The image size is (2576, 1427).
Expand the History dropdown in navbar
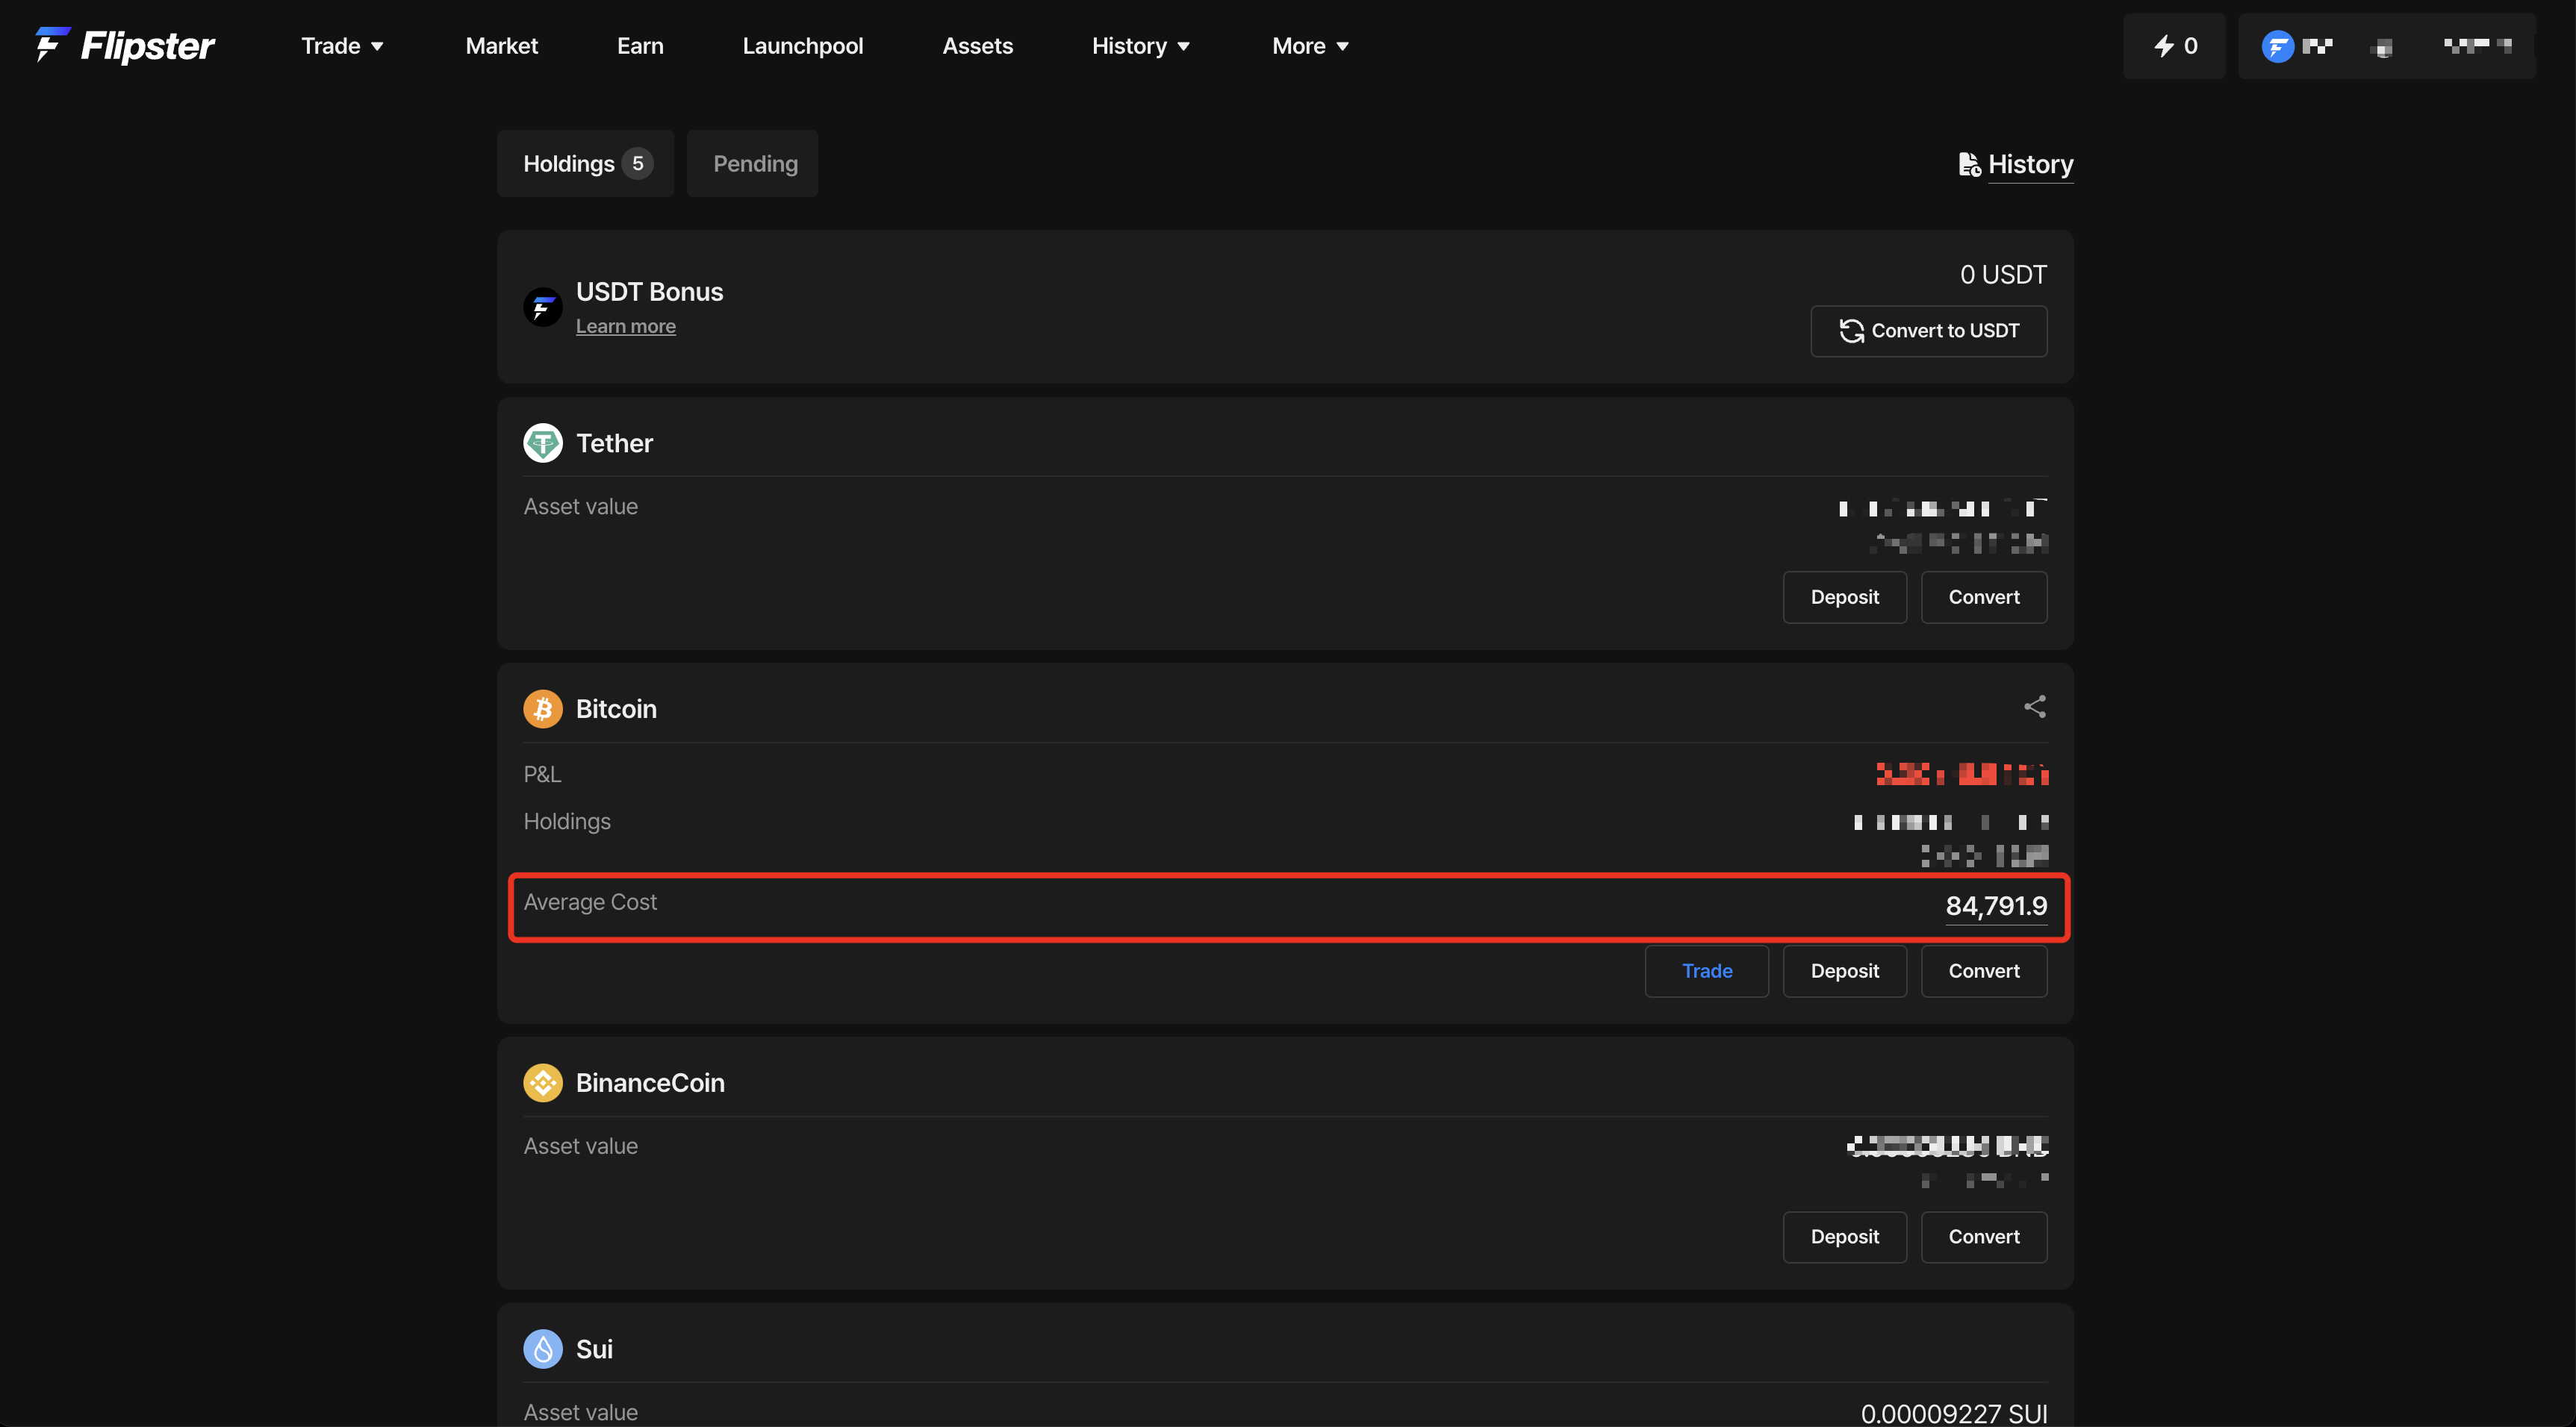[x=1140, y=46]
